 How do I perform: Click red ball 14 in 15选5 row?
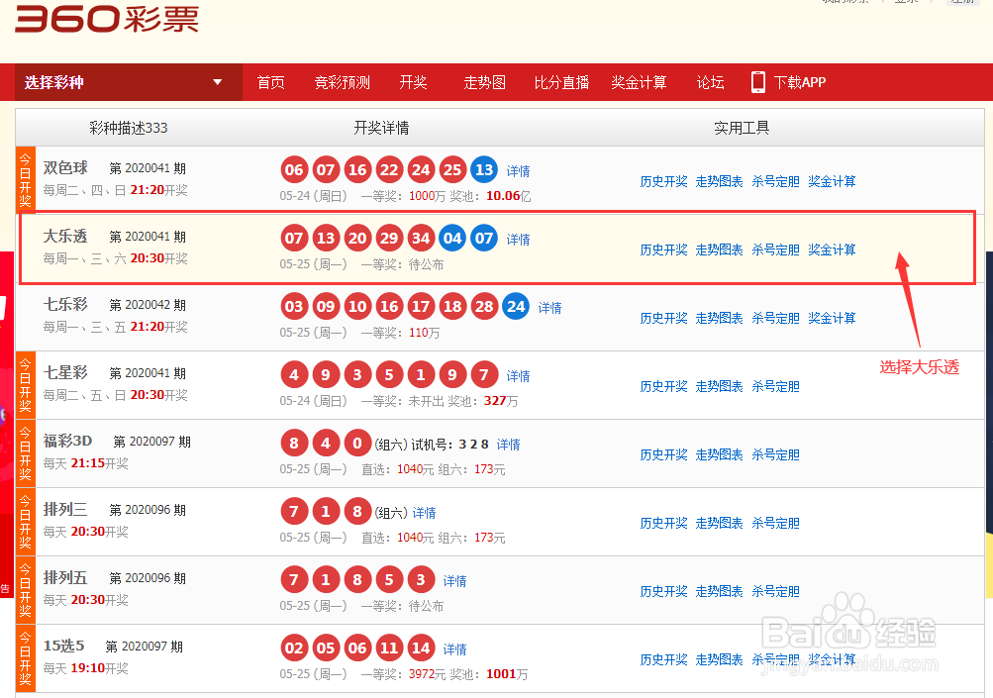[421, 648]
